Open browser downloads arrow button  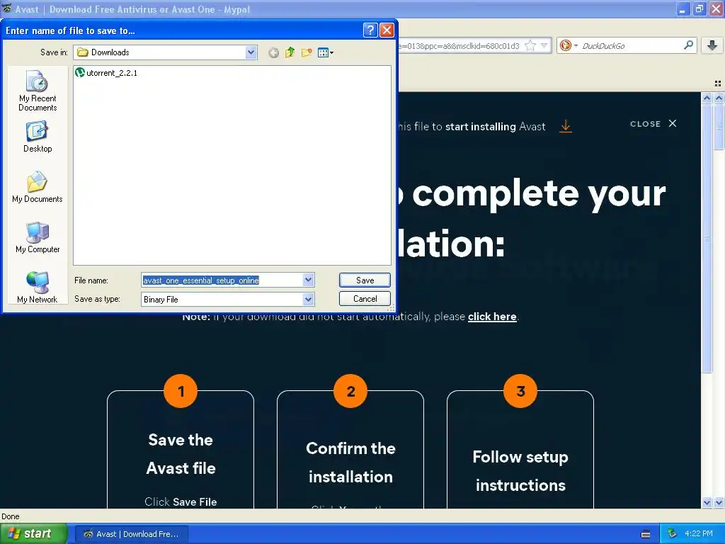(x=712, y=45)
